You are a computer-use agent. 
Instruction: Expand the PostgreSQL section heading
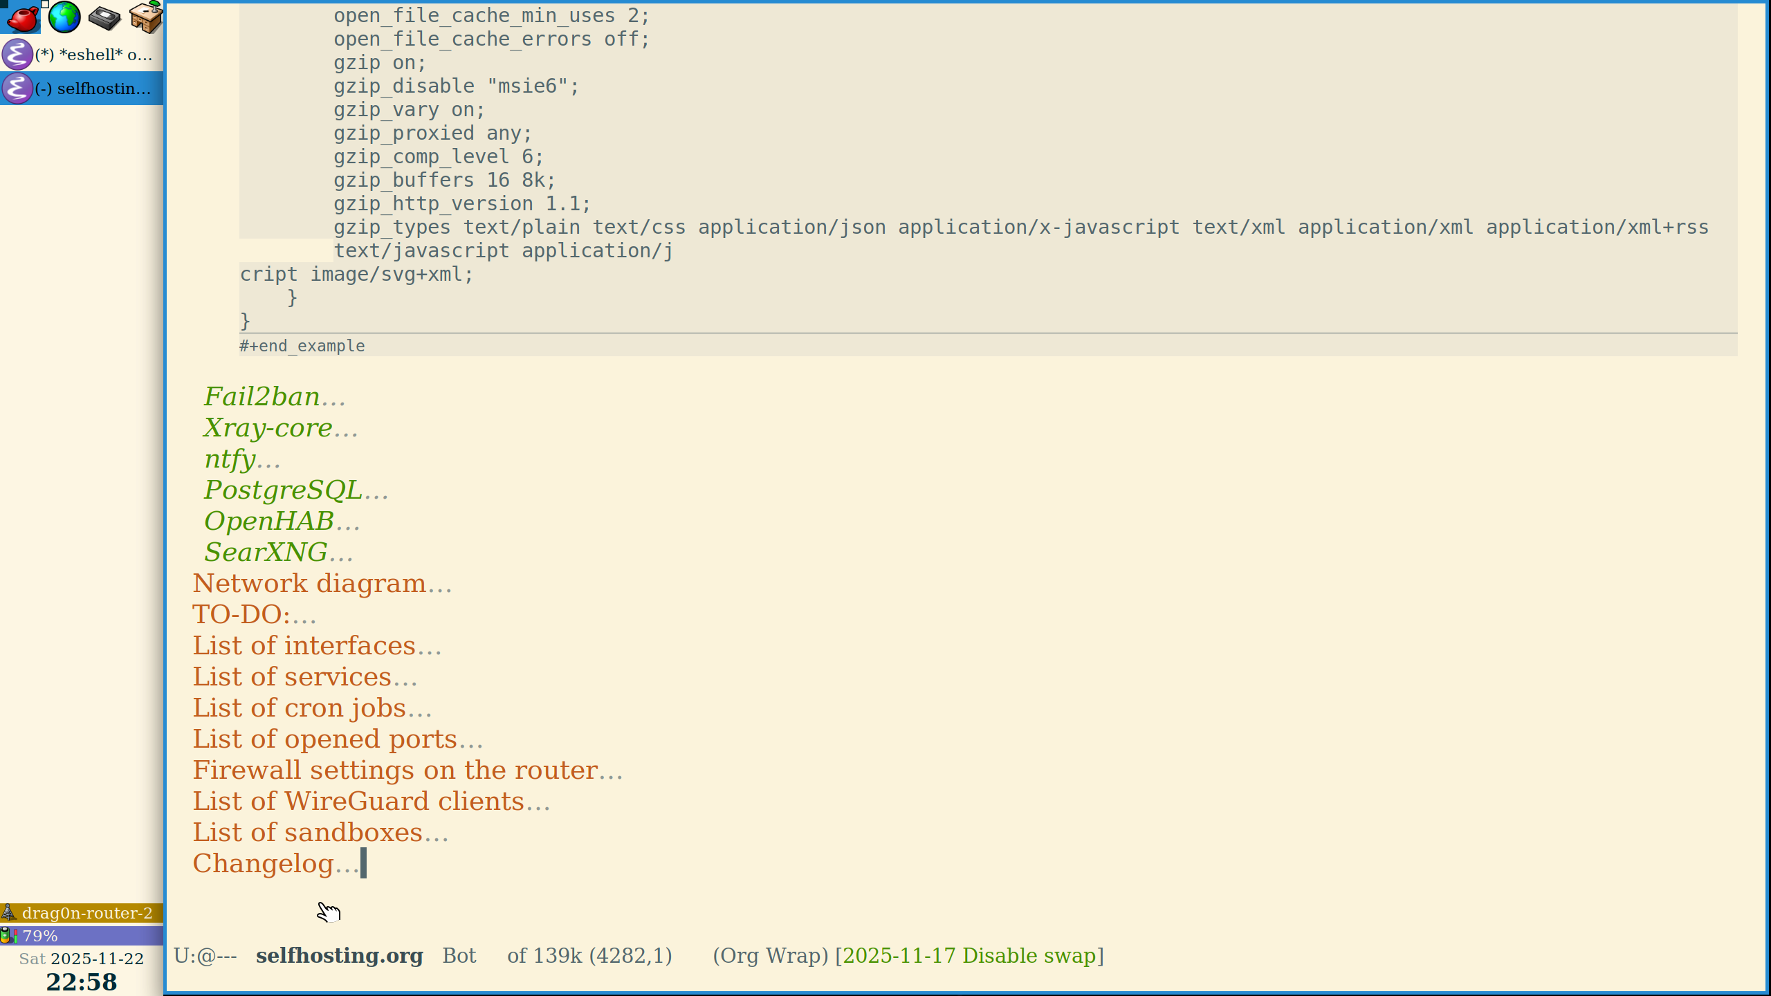tap(283, 490)
